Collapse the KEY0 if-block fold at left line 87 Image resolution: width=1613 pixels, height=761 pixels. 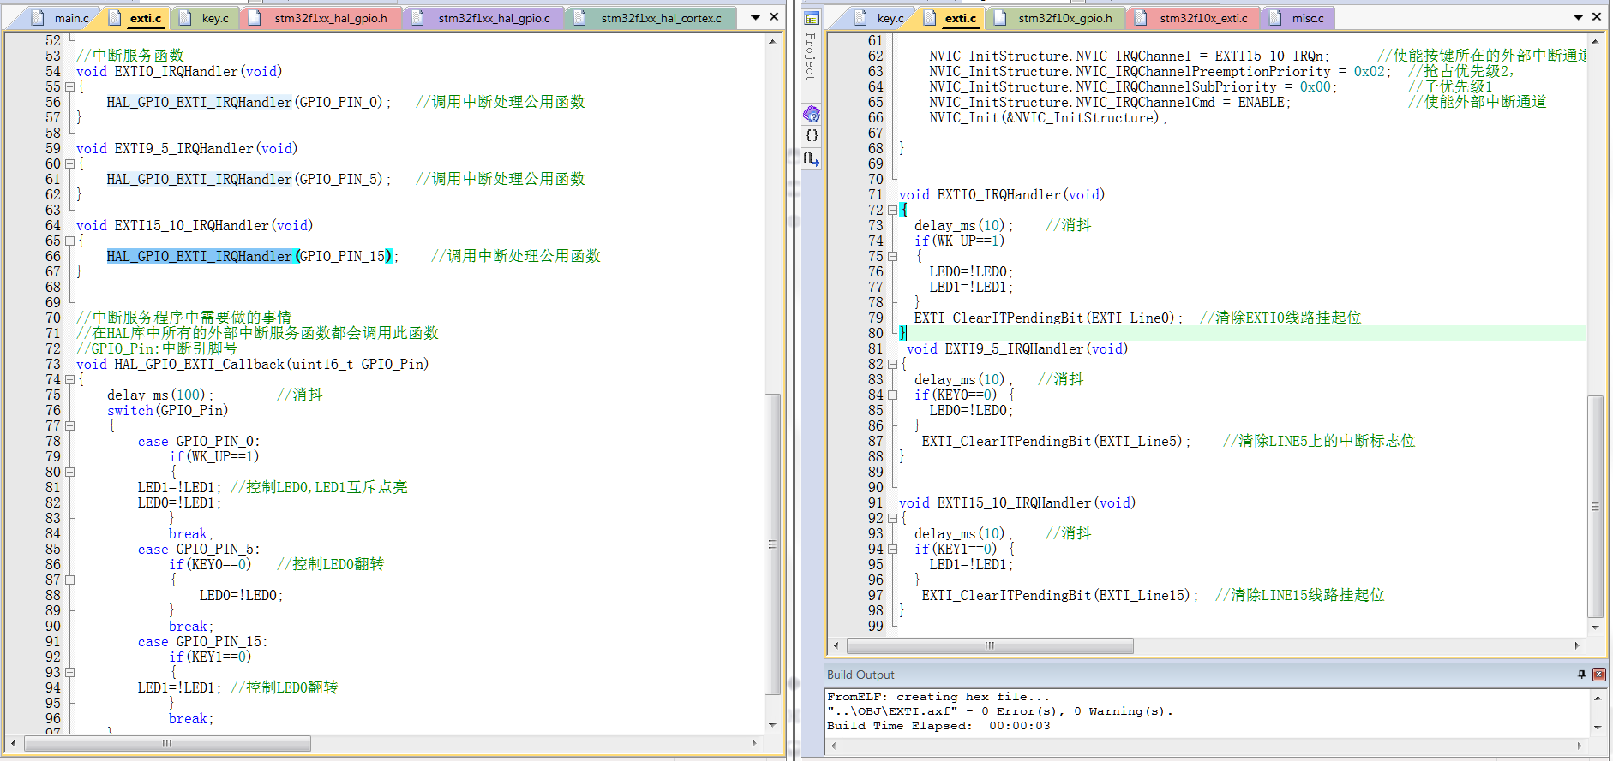coord(70,580)
